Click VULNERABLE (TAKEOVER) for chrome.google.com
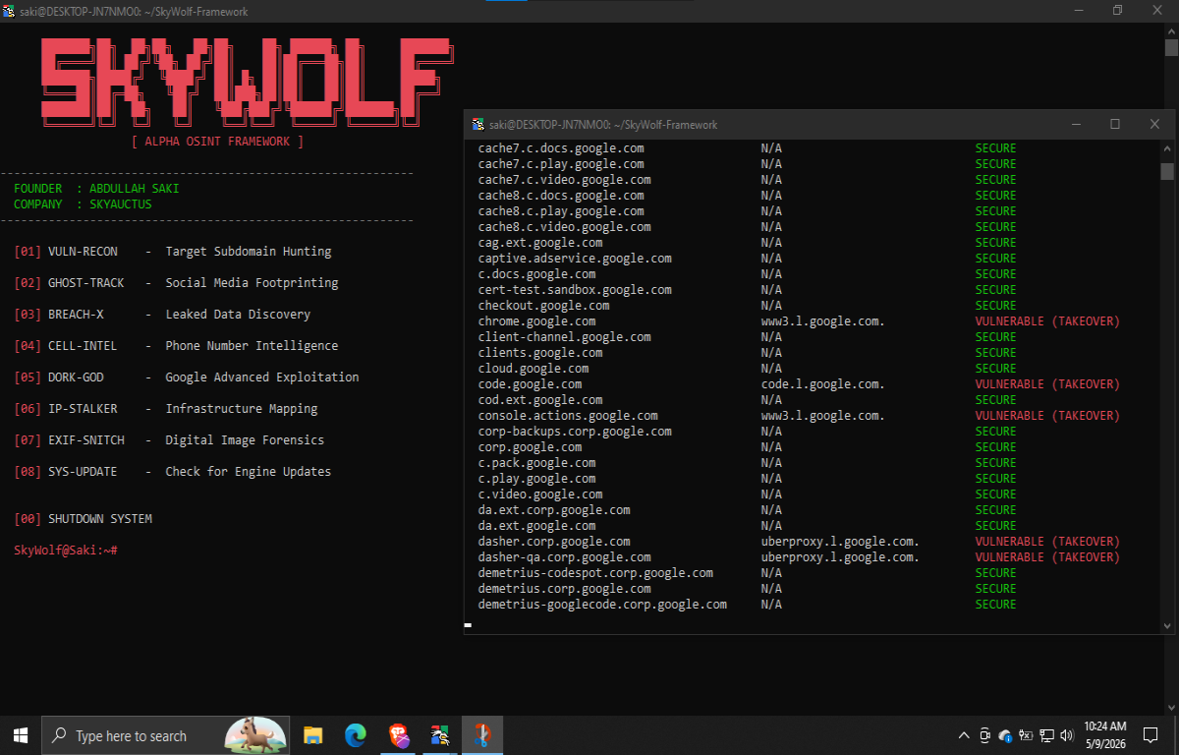 click(1047, 321)
